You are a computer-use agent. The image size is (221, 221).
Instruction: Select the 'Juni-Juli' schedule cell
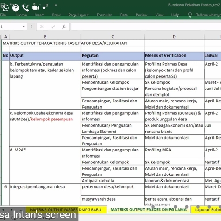(213, 91)
